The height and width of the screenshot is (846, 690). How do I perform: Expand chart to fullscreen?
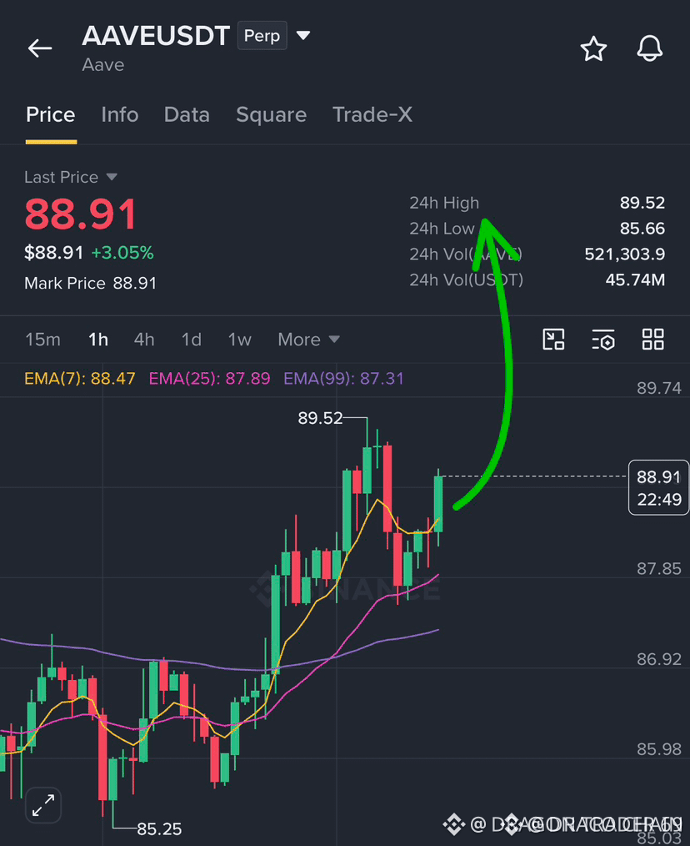pyautogui.click(x=43, y=805)
